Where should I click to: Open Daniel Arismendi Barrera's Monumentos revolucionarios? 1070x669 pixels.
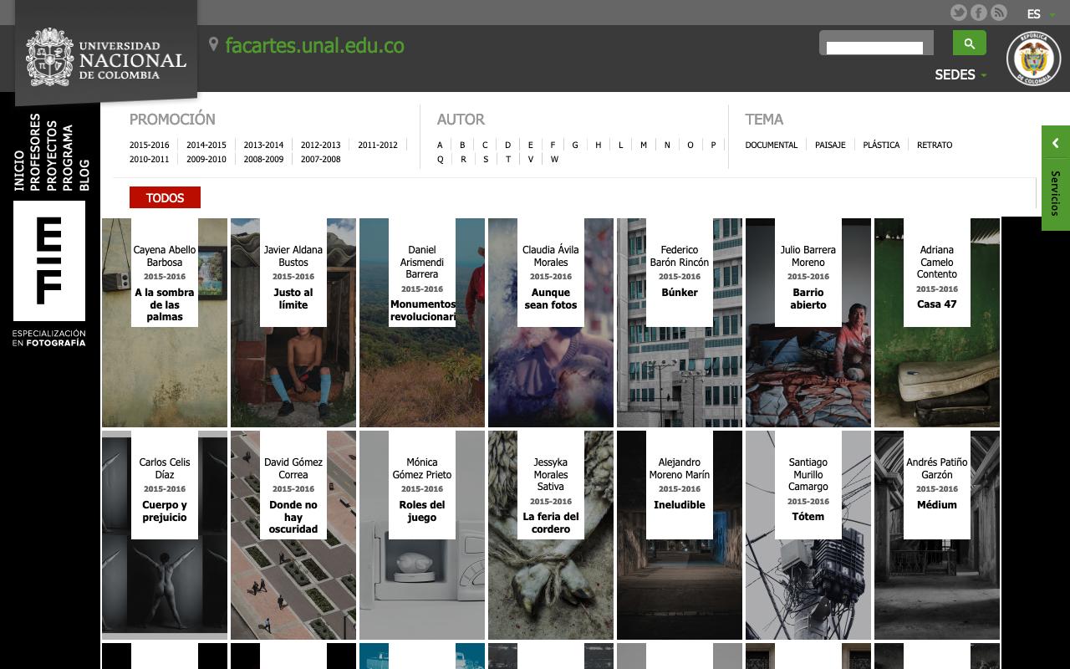422,323
